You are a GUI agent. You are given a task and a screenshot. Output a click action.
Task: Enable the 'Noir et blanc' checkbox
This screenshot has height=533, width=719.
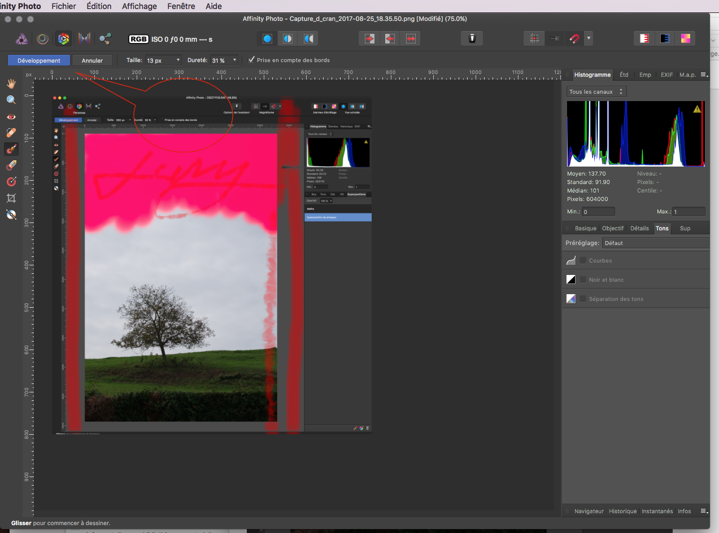[x=583, y=279]
